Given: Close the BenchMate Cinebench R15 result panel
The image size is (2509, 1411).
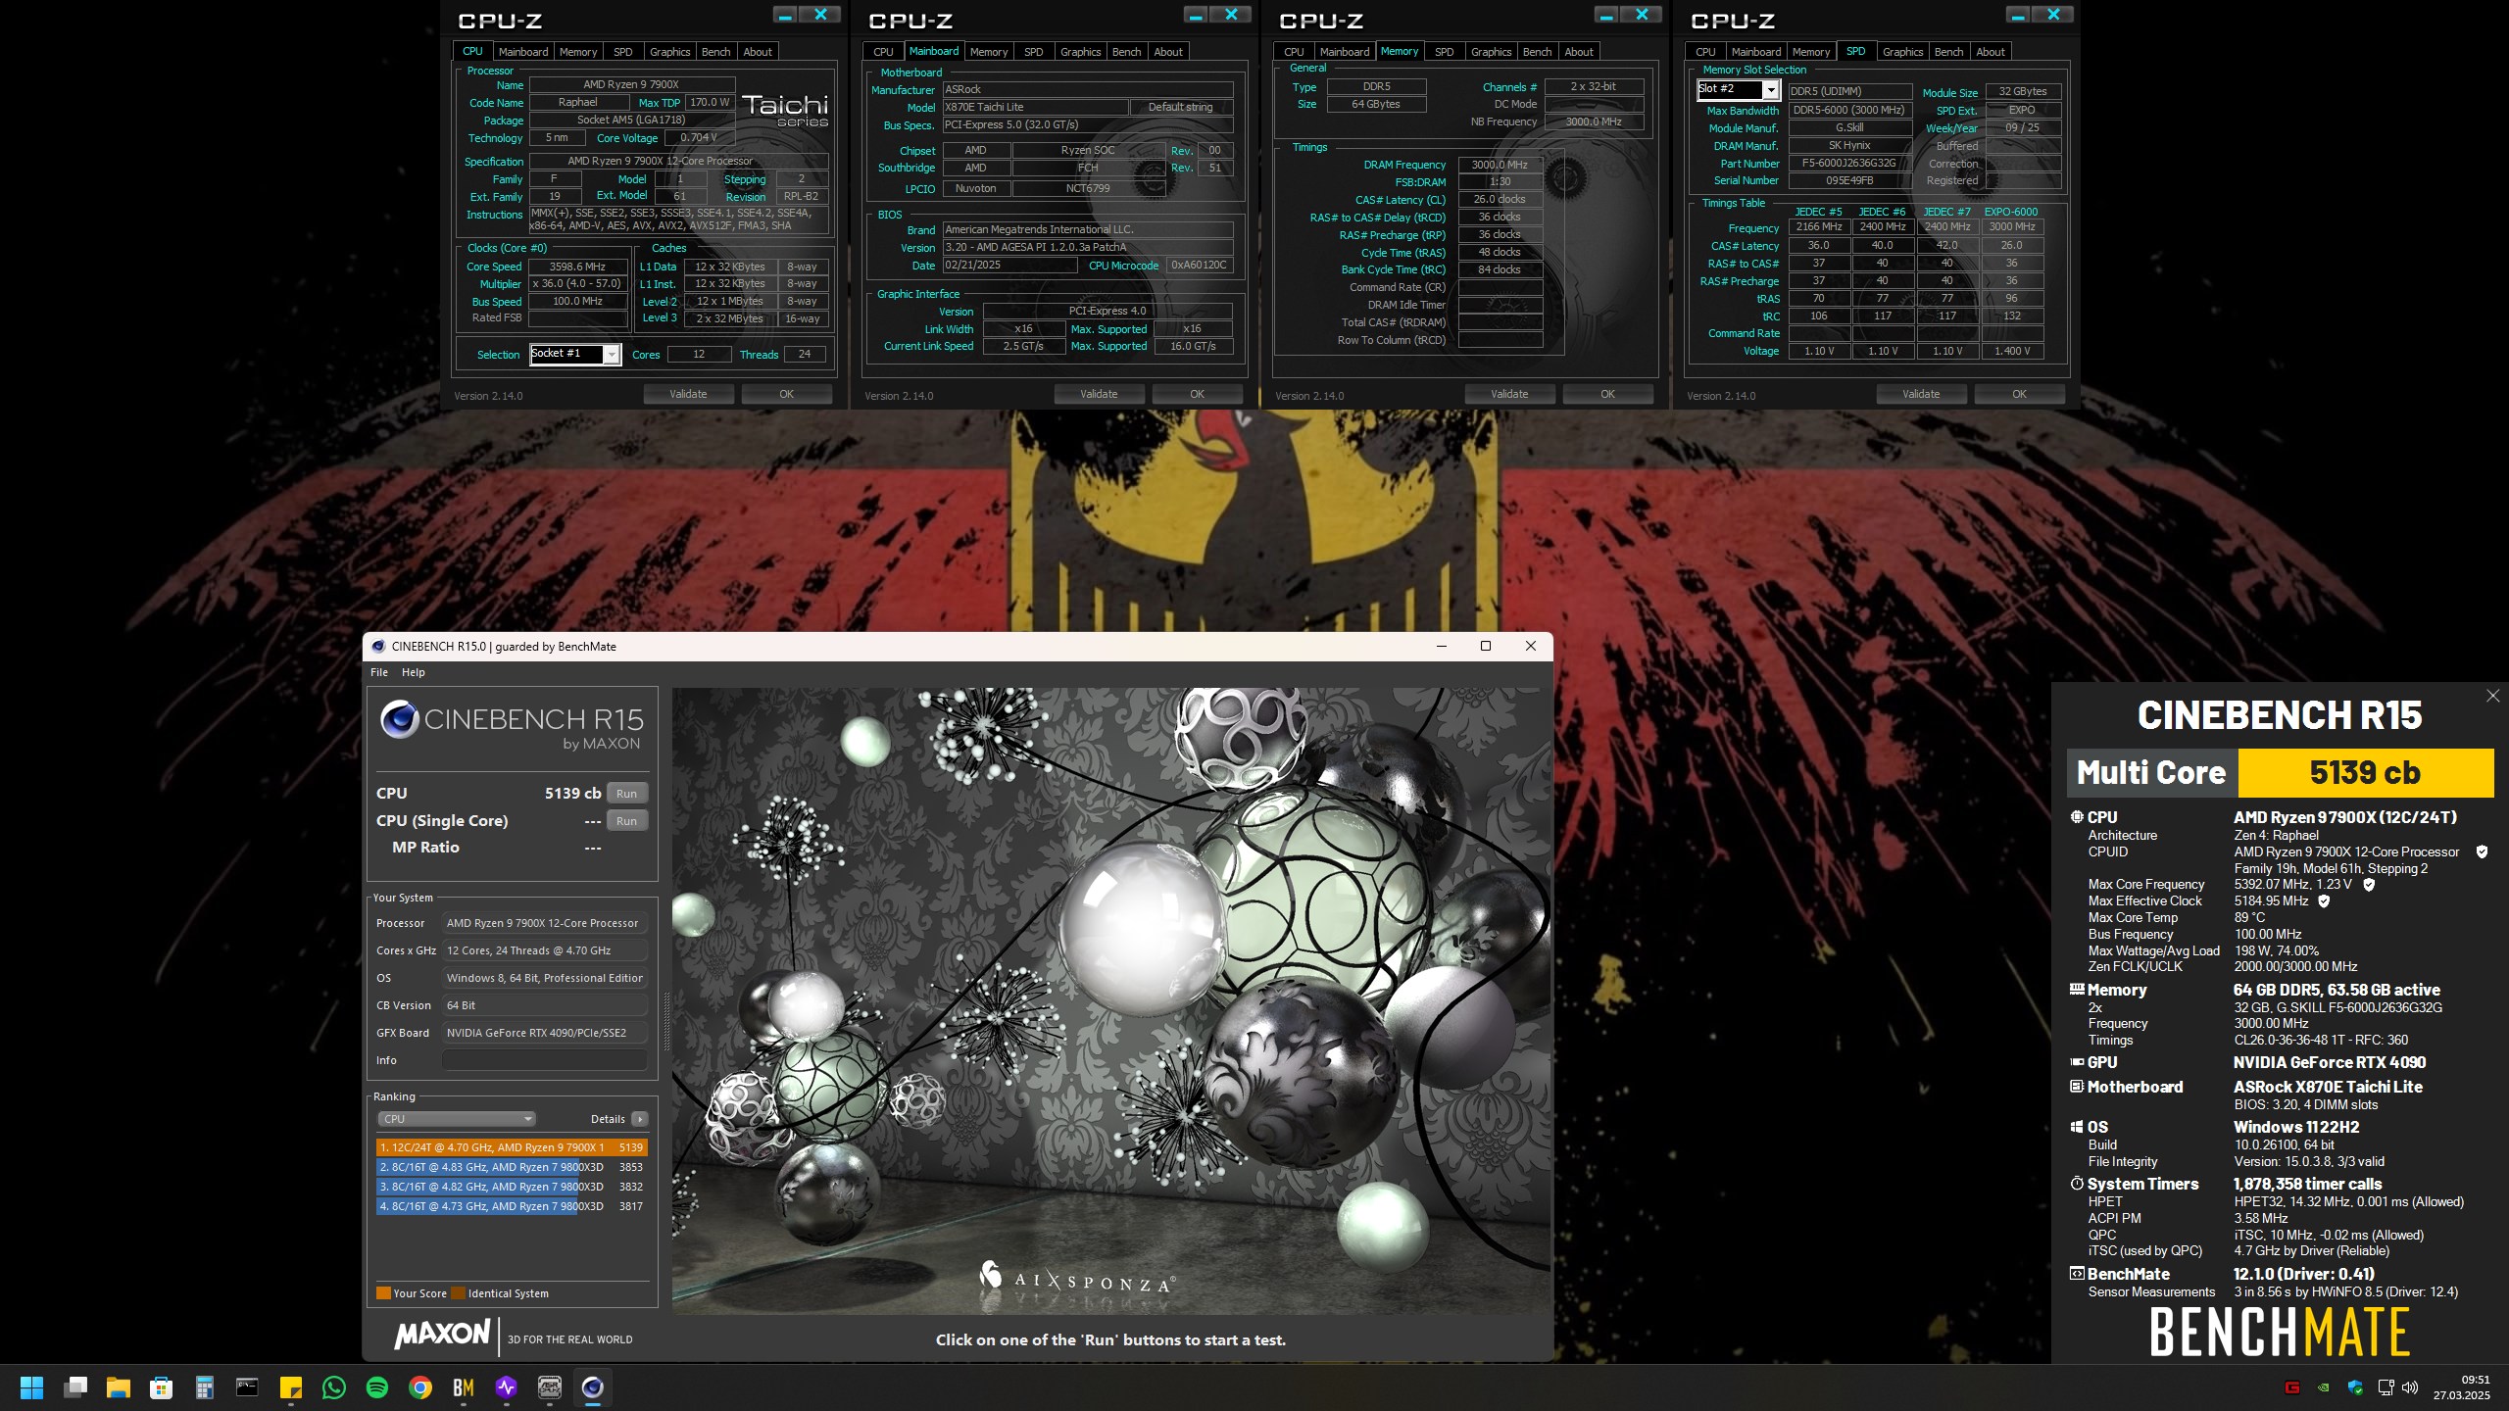Looking at the screenshot, I should point(2492,696).
